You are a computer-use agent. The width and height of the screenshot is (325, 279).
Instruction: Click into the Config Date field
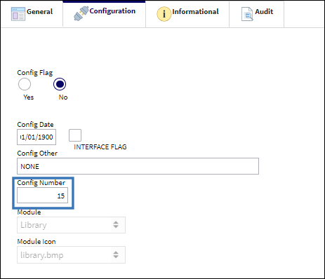click(x=37, y=137)
